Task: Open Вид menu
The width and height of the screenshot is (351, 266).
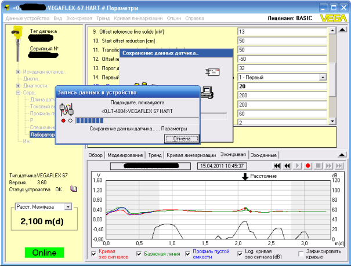Action: [x=57, y=19]
